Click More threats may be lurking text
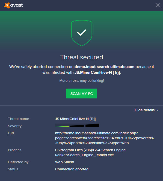Image resolution: width=163 pixels, height=181 pixels. pyautogui.click(x=82, y=81)
